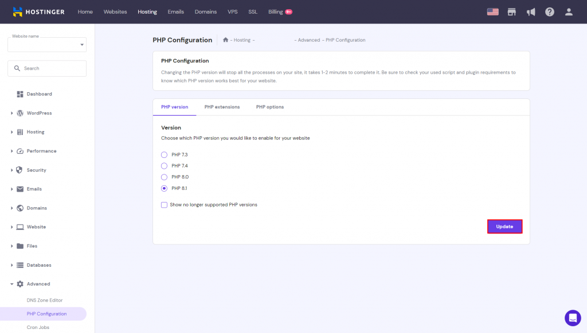Open the announcements megaphone icon
The image size is (587, 333).
530,11
